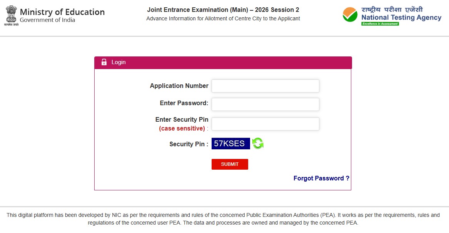Viewport: 449px width, 233px height.
Task: Click the NIC disclaimer footer text
Action: coord(224,219)
